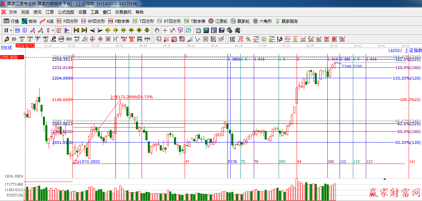Click the calendar date icon

pos(198,30)
